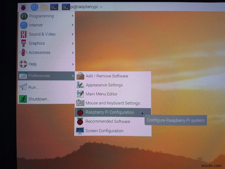Open Mouse and Keyboard Settings

(113, 103)
